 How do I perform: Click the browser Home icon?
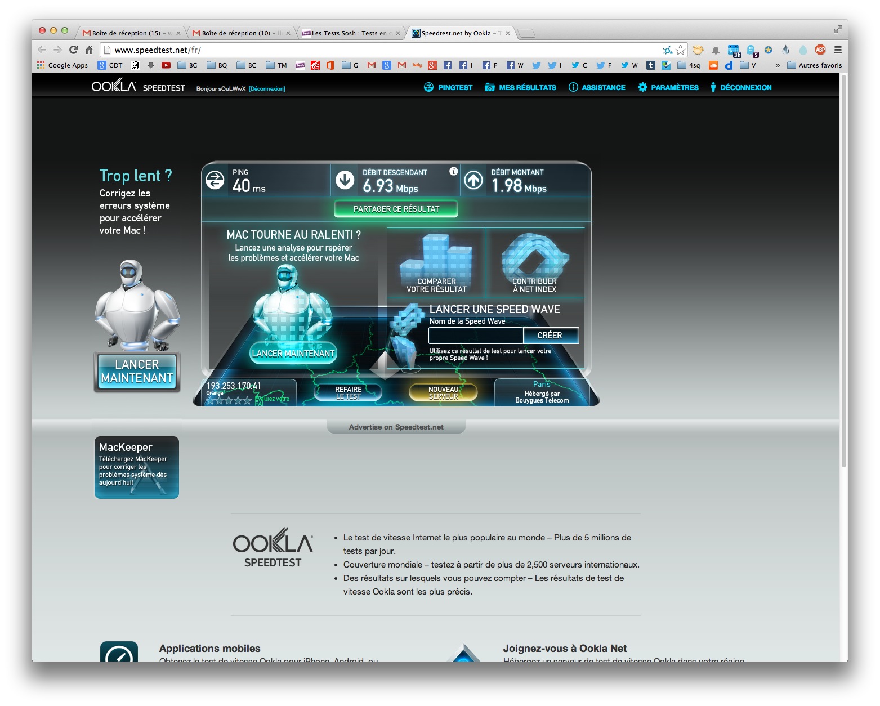(x=89, y=50)
